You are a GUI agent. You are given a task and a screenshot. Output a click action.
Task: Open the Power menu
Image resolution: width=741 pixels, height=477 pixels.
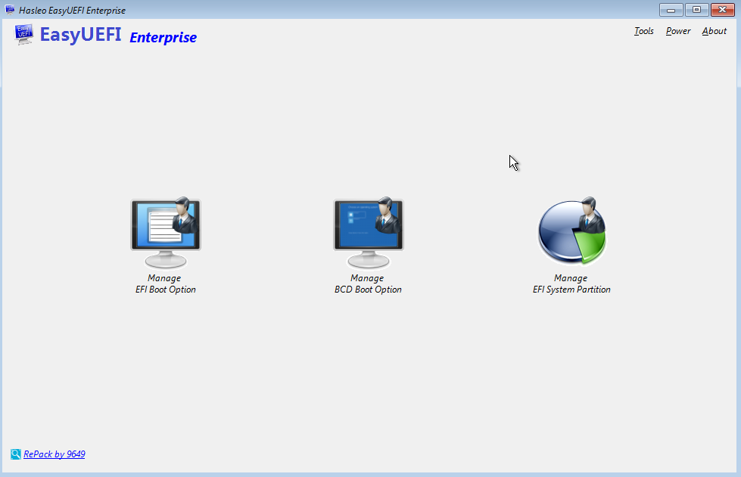click(678, 31)
